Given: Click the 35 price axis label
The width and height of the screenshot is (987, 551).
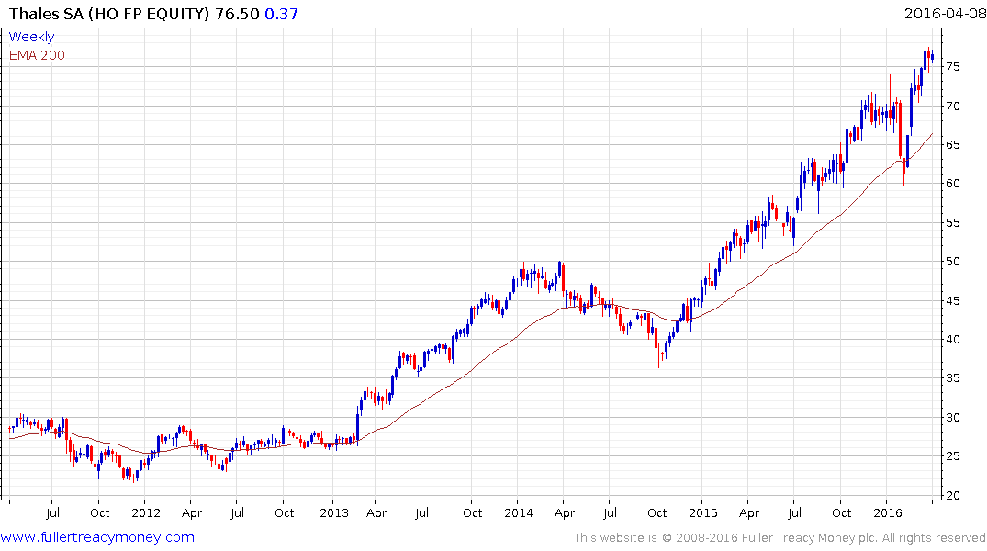Looking at the screenshot, I should (953, 378).
